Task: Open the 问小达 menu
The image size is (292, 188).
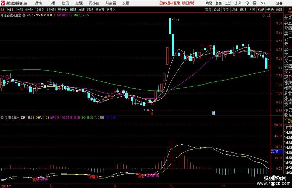Action: pos(94,3)
